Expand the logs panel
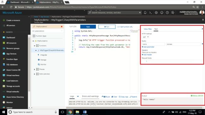 coord(133,97)
